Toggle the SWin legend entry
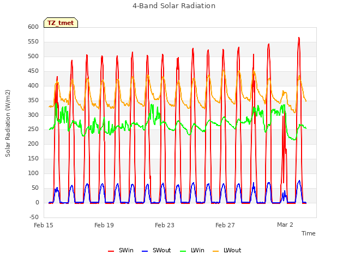 (x=121, y=250)
